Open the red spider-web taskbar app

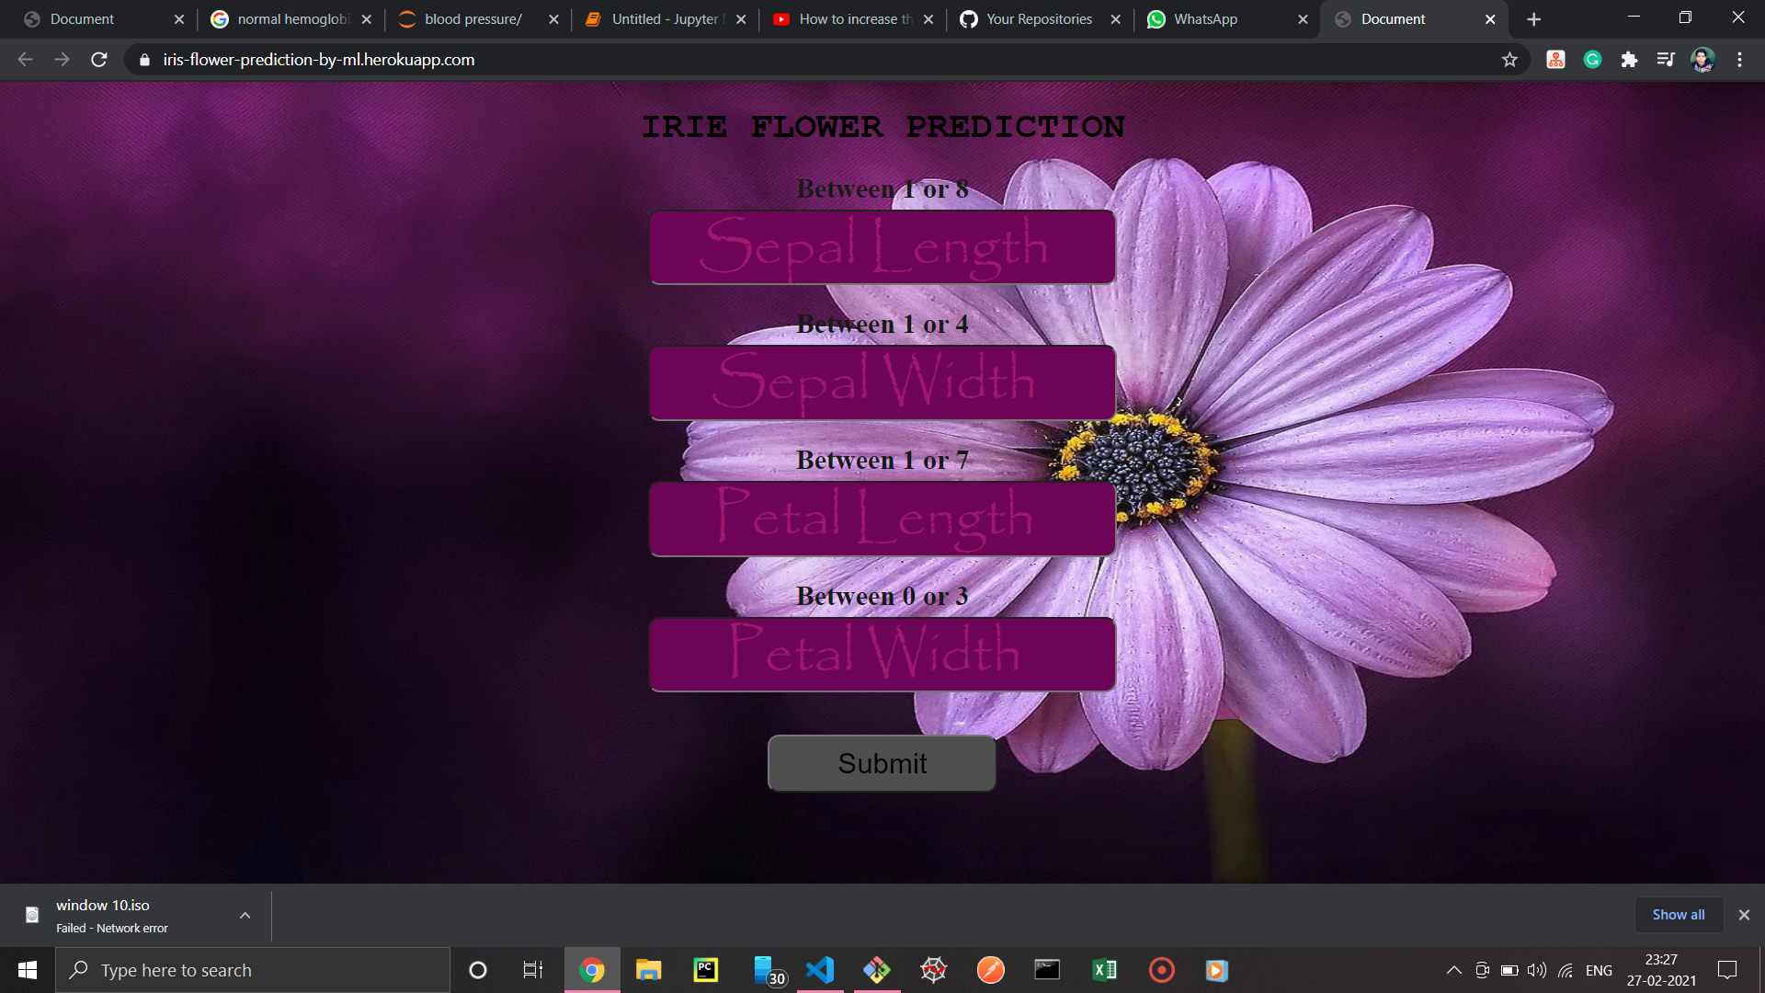934,970
